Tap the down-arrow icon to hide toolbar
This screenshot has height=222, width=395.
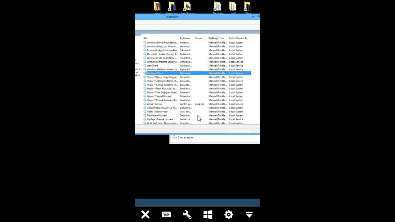(x=249, y=215)
